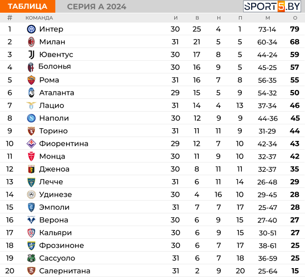Select the СЕРИЯ А 2024 header

click(96, 6)
